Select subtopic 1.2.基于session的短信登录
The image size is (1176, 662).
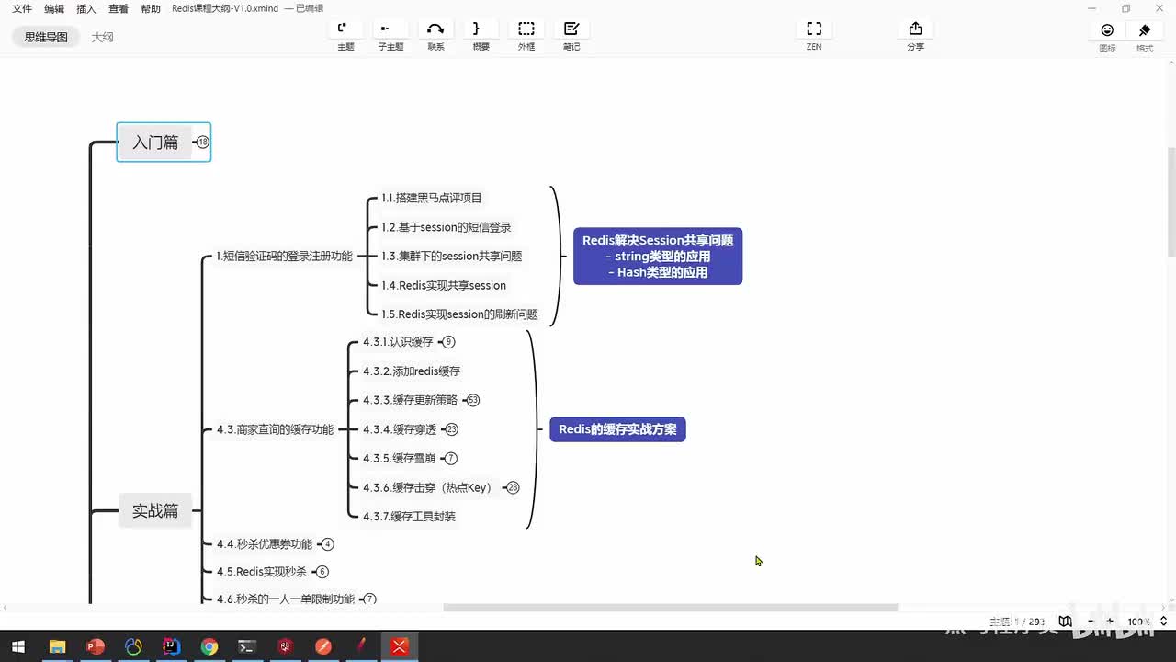pos(447,227)
